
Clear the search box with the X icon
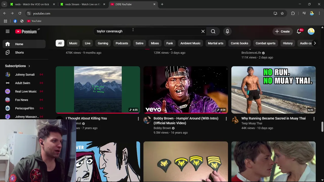click(203, 31)
